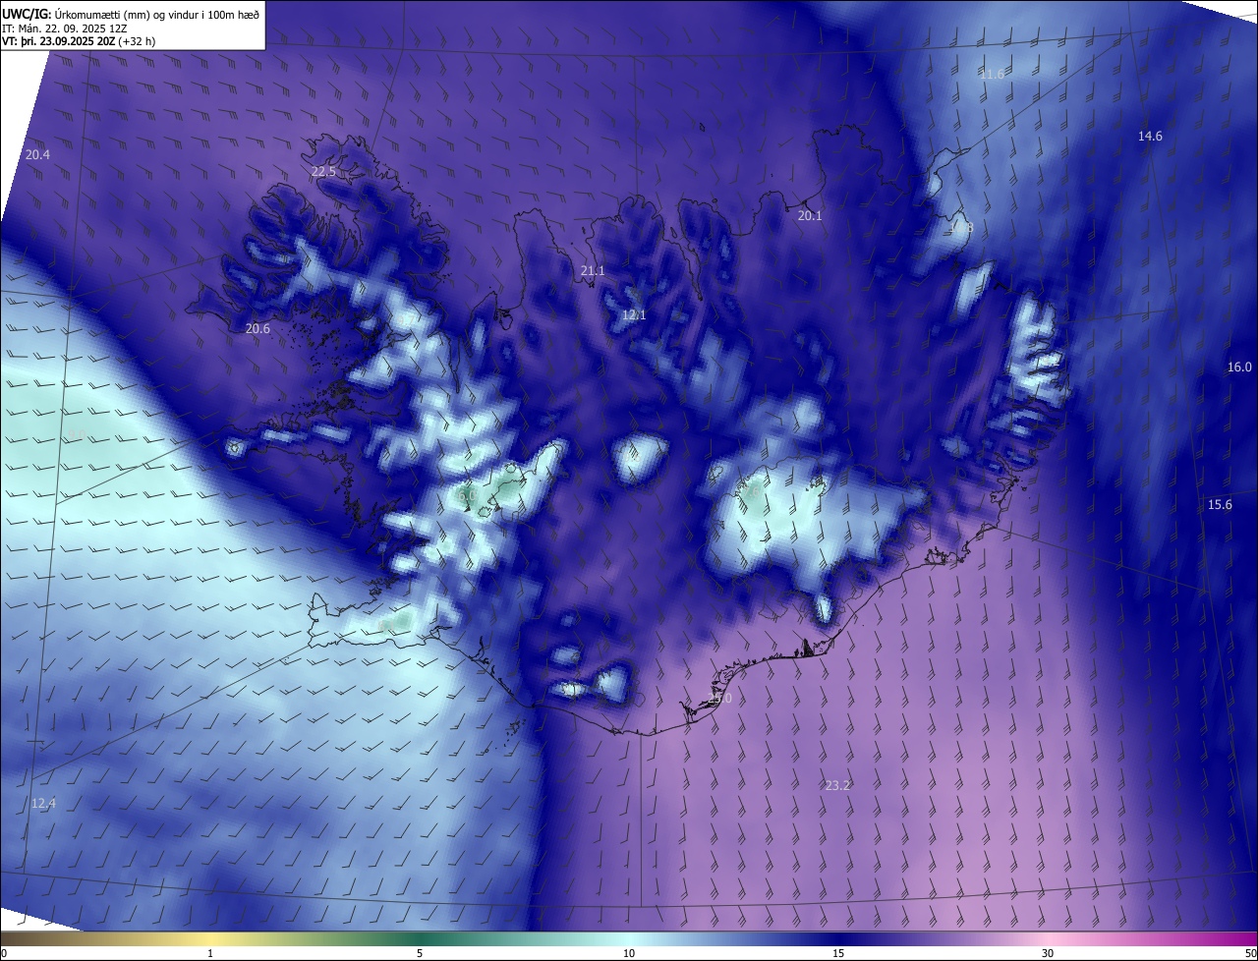The height and width of the screenshot is (961, 1258).
Task: Click the colorbar tick label 15
Action: 838,953
